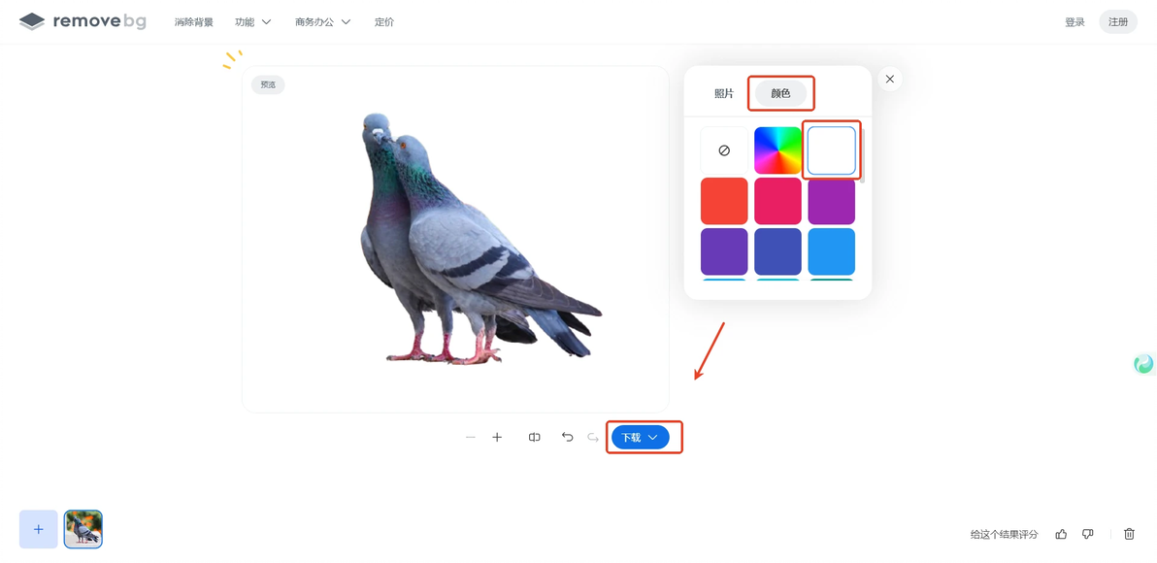Viewport: 1157px width, 563px height.
Task: Click the add image plus button
Action: click(x=39, y=529)
